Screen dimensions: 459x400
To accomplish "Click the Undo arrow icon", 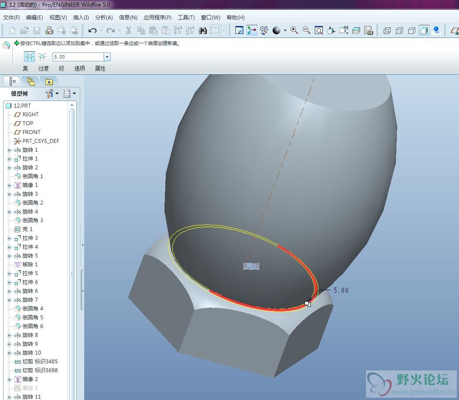I will [93, 30].
